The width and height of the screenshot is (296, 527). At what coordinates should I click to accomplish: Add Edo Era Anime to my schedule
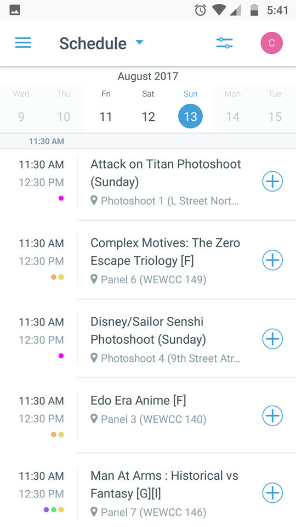tap(272, 416)
